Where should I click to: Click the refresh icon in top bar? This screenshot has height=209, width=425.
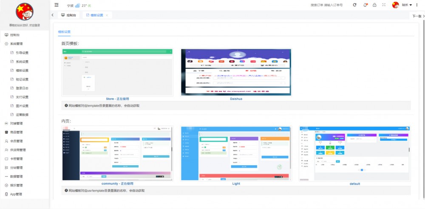354,5
